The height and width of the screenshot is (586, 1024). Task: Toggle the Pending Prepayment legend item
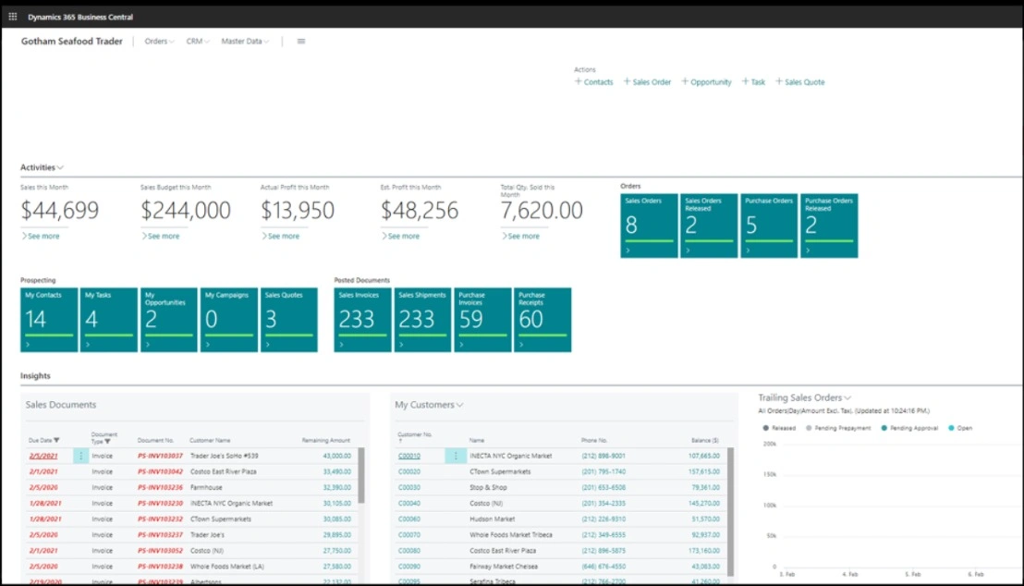point(838,428)
